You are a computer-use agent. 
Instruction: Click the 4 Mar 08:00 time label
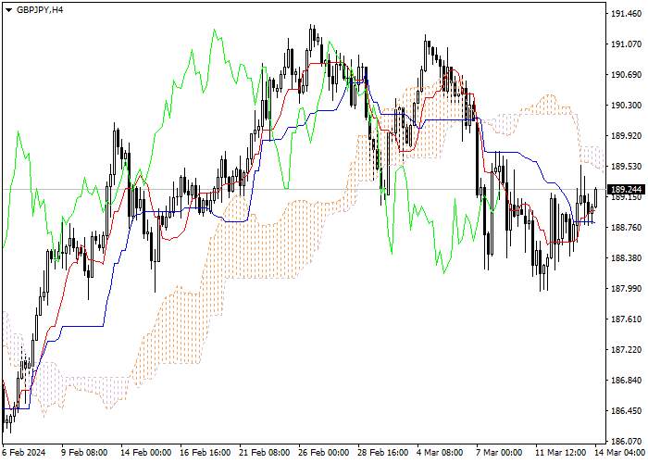tap(440, 452)
